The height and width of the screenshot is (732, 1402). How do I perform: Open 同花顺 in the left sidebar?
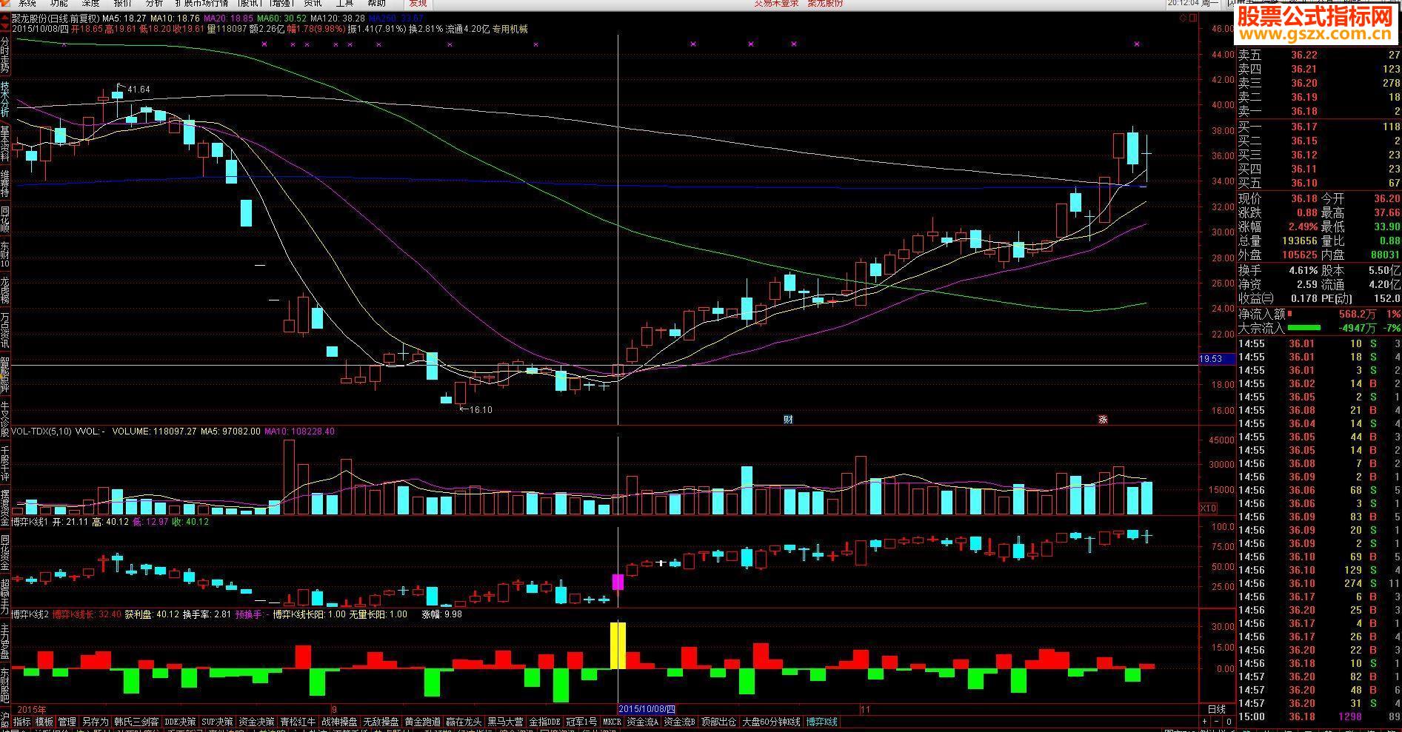[x=5, y=219]
